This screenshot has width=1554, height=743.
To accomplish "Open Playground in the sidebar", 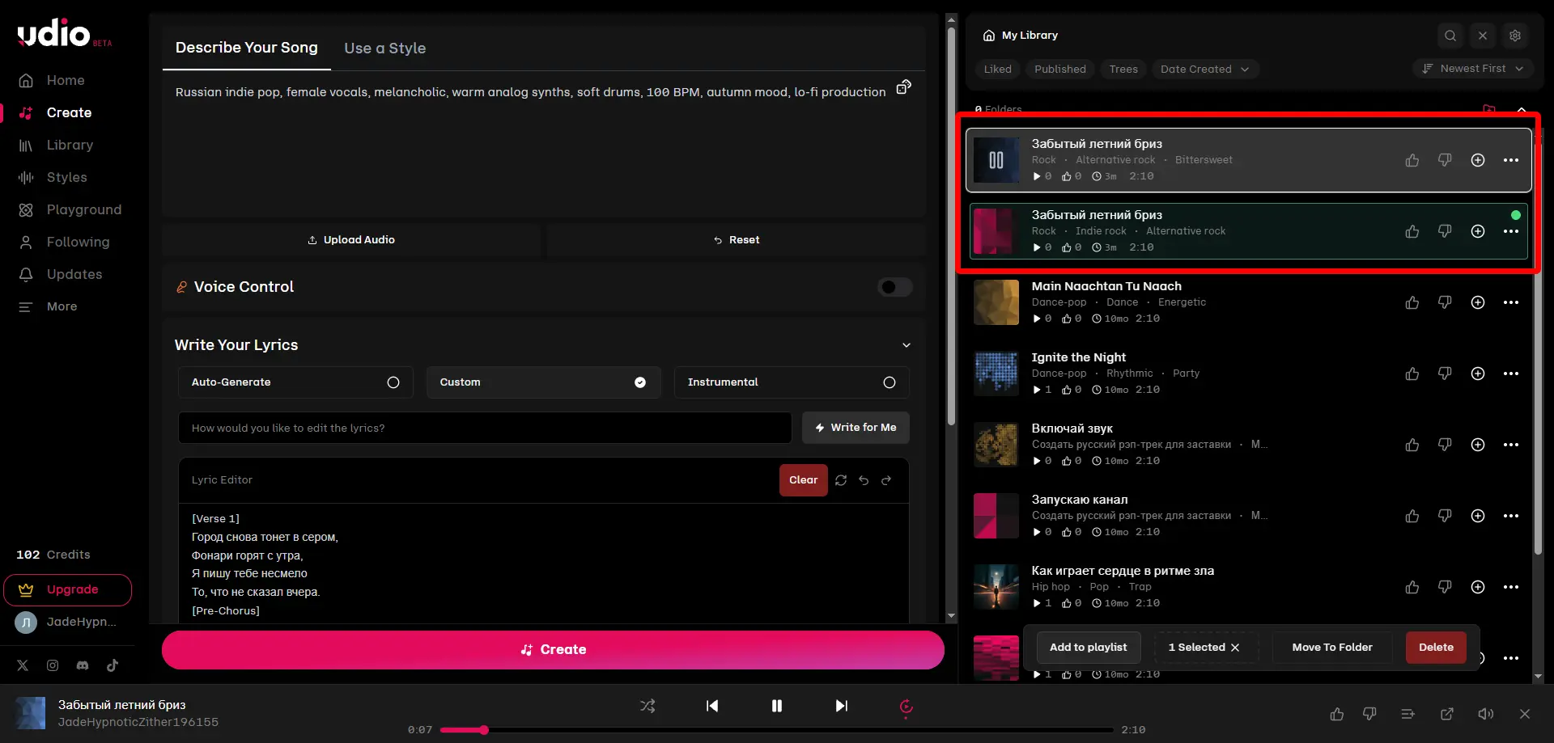I will (x=71, y=210).
